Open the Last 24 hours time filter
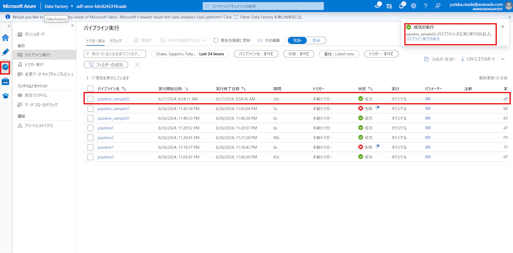The width and height of the screenshot is (513, 253). [190, 54]
